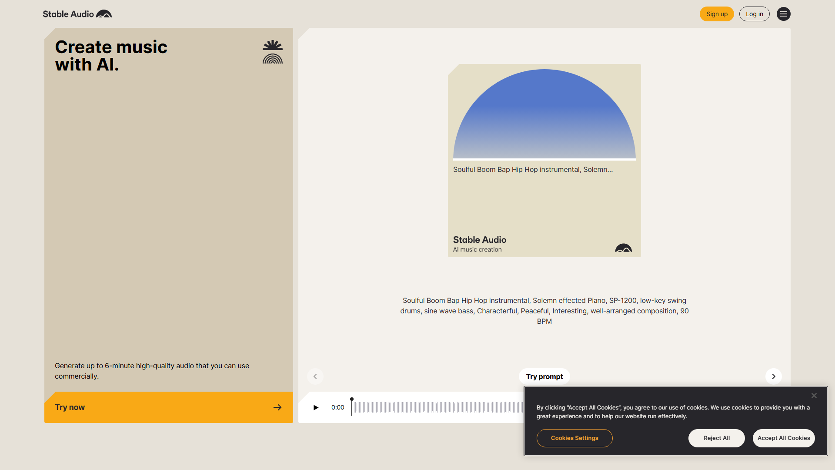This screenshot has height=470, width=835.
Task: Click the full prompt description paragraph
Action: [x=544, y=311]
